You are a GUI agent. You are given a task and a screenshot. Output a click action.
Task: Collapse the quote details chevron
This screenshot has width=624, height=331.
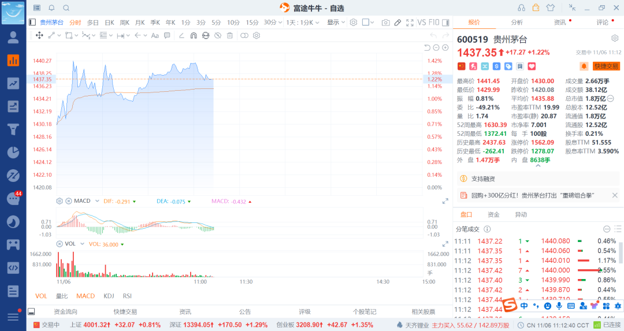click(x=538, y=166)
